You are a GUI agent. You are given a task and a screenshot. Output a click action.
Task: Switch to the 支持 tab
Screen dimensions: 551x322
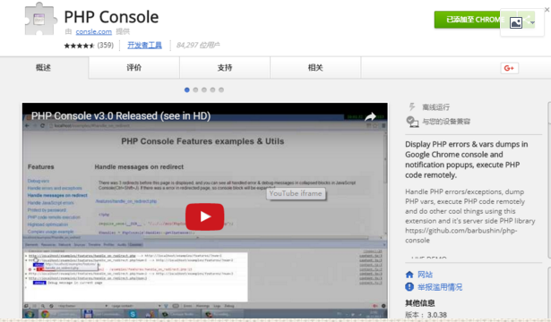[225, 68]
